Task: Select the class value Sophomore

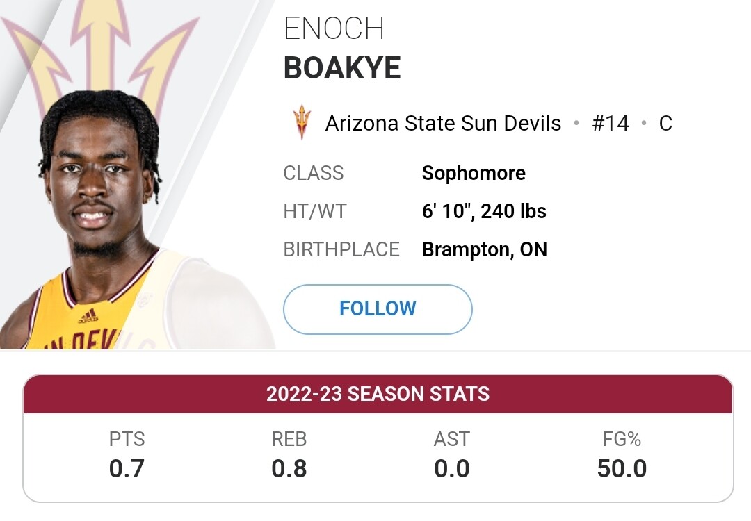Action: point(474,173)
